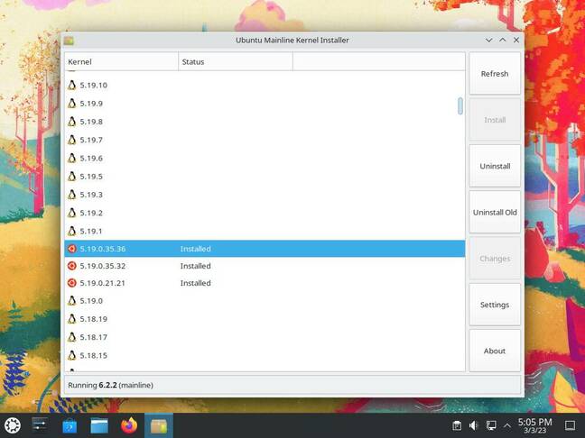Open the network status tray icon
This screenshot has width=585, height=438.
[491, 425]
